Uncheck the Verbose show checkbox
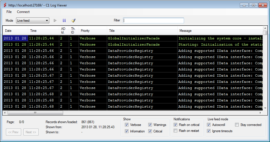Viewport: 270px width, 142px height. [127, 125]
